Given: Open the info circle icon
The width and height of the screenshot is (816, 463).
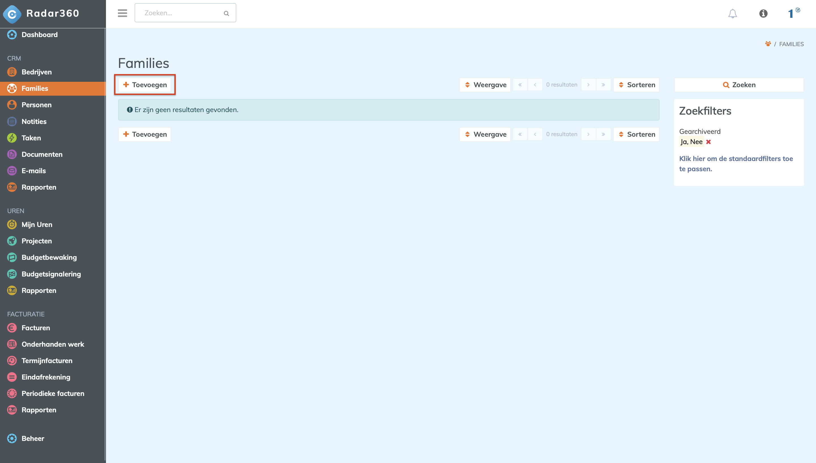Looking at the screenshot, I should 763,14.
